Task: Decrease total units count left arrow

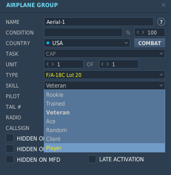Action: [x=102, y=64]
